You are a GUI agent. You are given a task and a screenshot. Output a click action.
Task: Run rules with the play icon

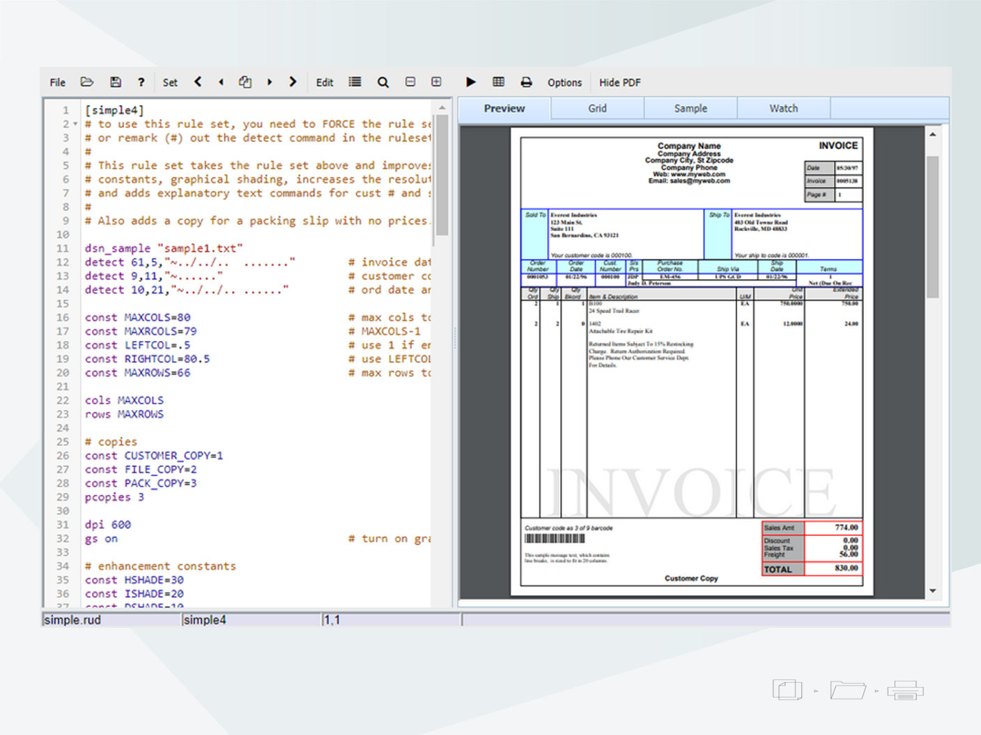[471, 82]
